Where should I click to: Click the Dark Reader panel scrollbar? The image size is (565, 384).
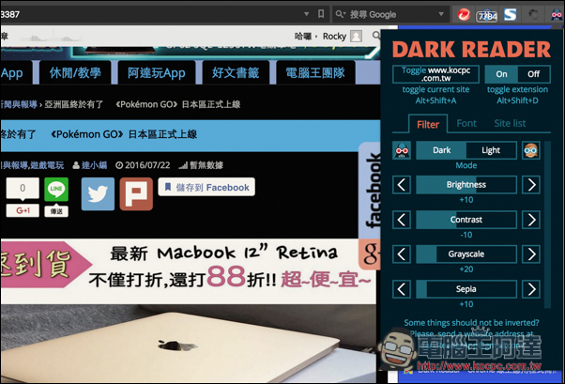coord(548,224)
